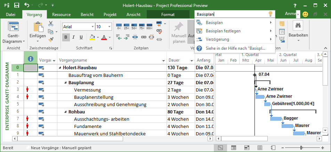Open help for "Basispl..." search

[235, 48]
